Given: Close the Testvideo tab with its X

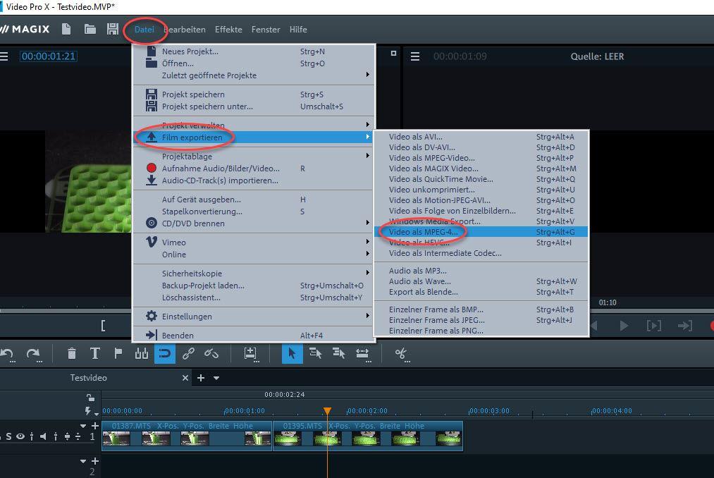Looking at the screenshot, I should coord(185,378).
